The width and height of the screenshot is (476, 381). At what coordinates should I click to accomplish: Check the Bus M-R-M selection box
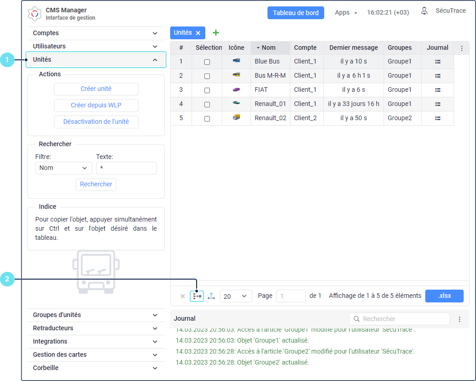pyautogui.click(x=207, y=76)
